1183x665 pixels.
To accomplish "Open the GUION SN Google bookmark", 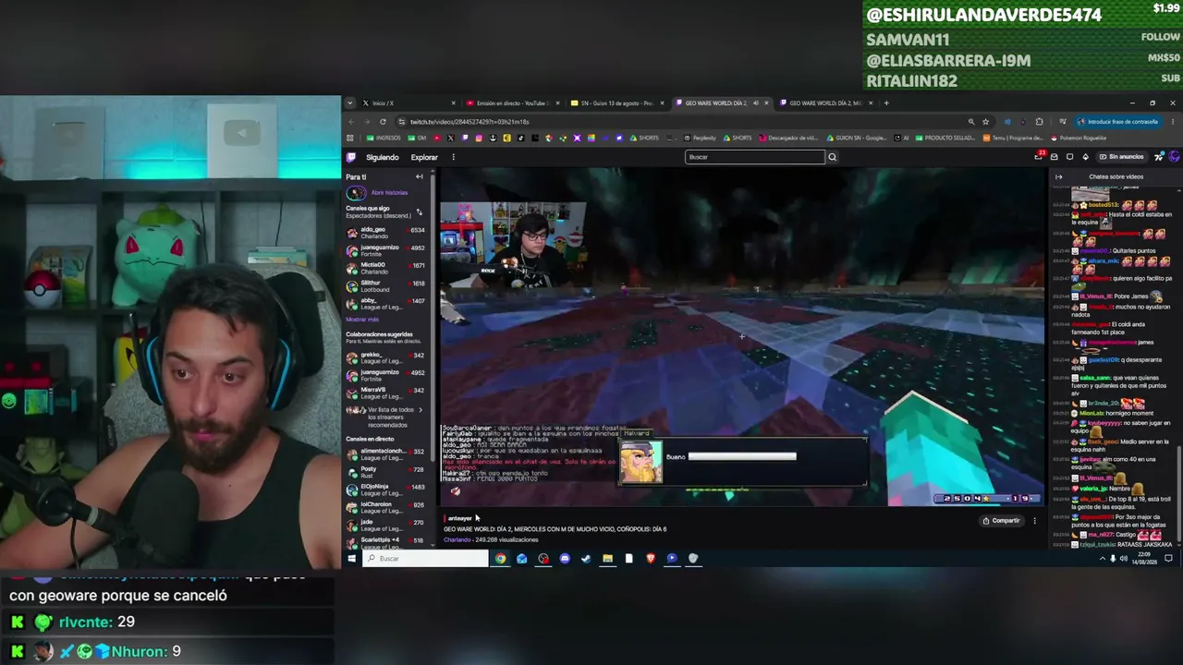I will pos(858,138).
